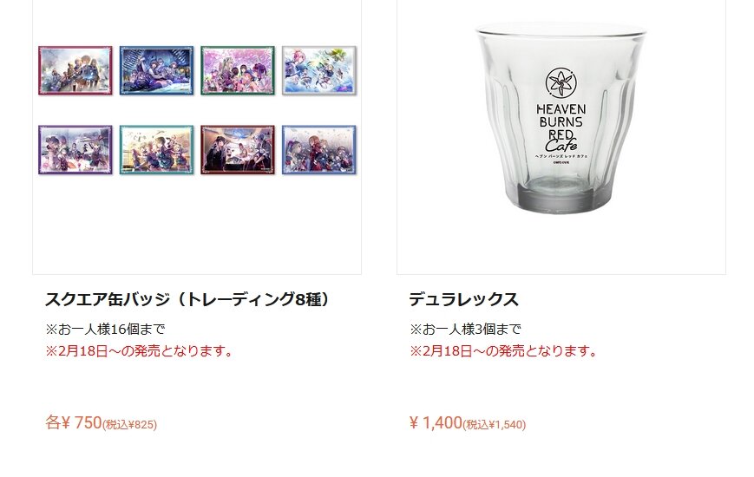Click the red release date notice under Duralex
The height and width of the screenshot is (477, 754).
503,351
